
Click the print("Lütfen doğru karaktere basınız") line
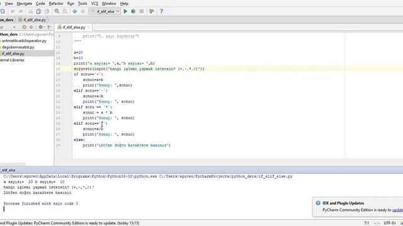click(127, 145)
